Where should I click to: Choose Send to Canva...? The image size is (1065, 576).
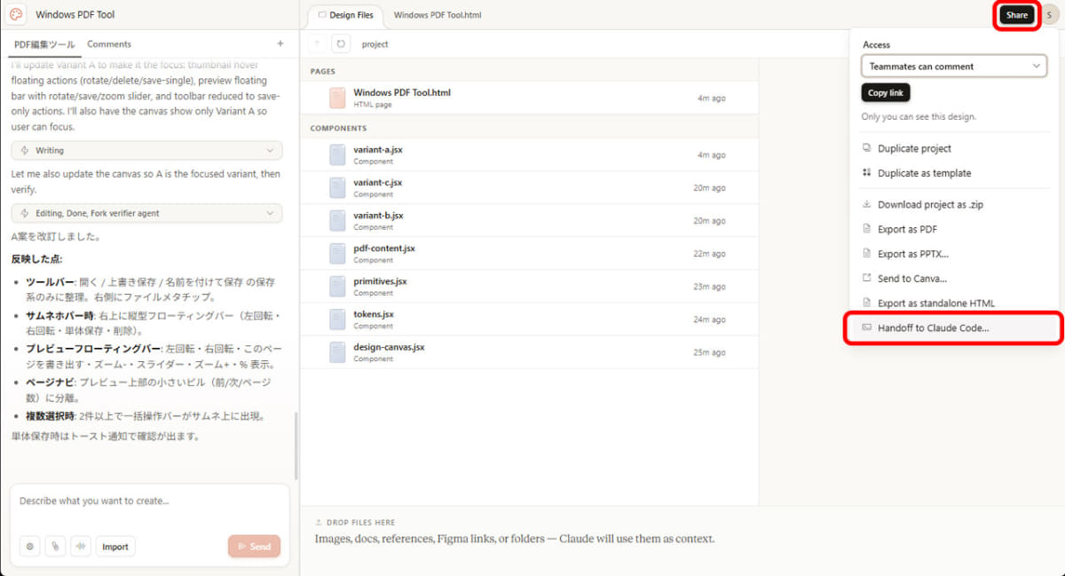click(911, 279)
